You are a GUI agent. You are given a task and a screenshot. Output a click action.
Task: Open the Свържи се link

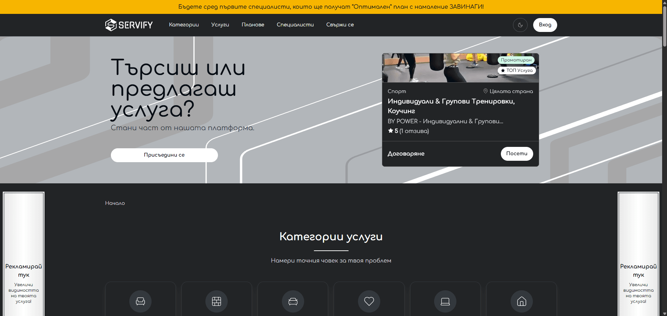(340, 25)
